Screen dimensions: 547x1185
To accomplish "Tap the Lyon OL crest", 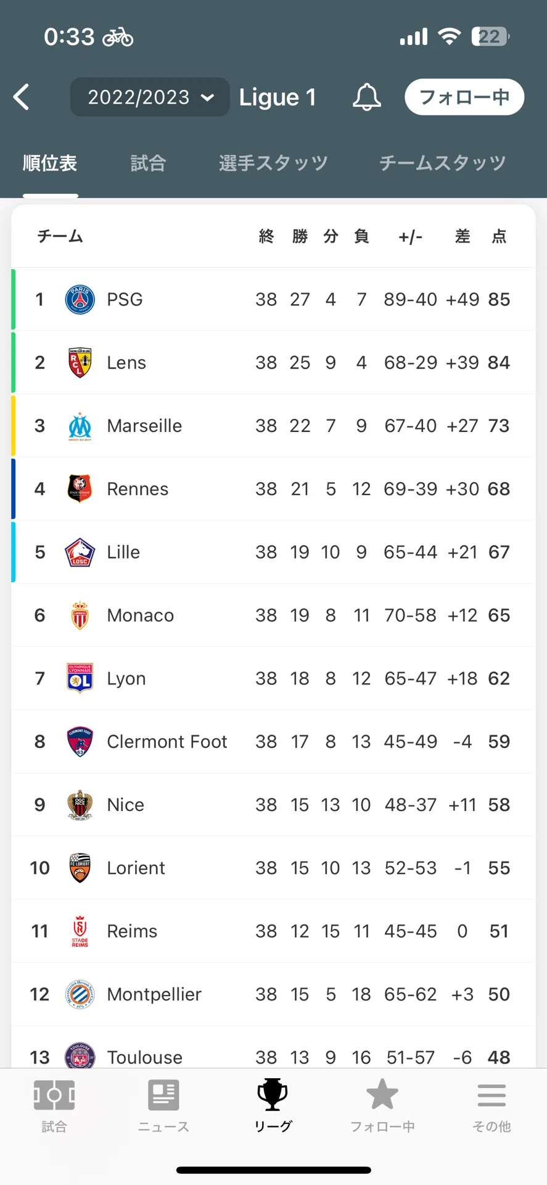I will tap(80, 678).
